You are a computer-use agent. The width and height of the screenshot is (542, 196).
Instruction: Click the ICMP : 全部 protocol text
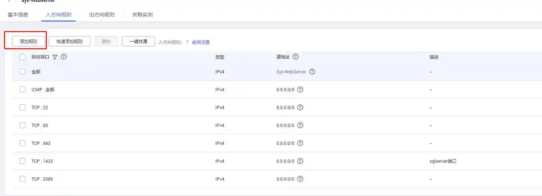[x=43, y=90]
